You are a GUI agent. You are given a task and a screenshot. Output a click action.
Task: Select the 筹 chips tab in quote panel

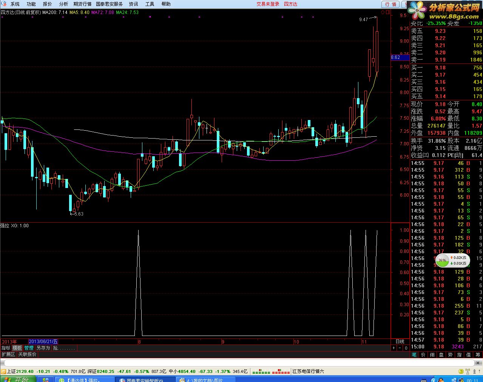coord(478,355)
